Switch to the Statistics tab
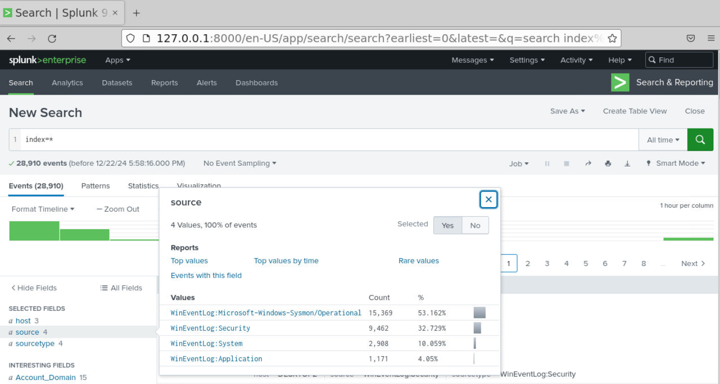The width and height of the screenshot is (720, 384). [x=143, y=186]
